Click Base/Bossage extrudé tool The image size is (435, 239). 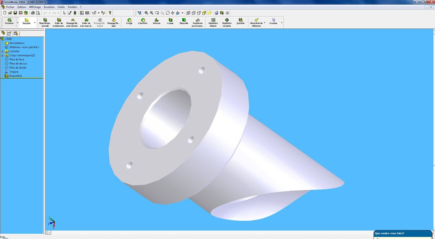click(44, 21)
